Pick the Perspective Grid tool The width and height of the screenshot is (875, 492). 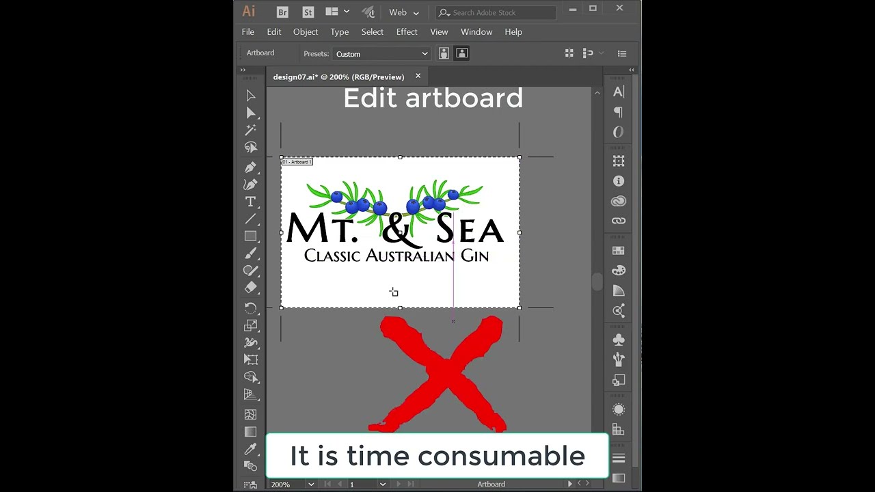(250, 394)
